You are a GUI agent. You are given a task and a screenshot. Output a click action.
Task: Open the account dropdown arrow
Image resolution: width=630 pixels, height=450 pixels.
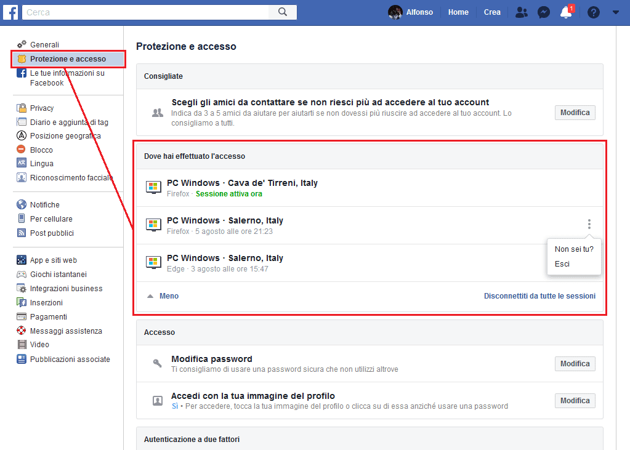click(x=615, y=12)
